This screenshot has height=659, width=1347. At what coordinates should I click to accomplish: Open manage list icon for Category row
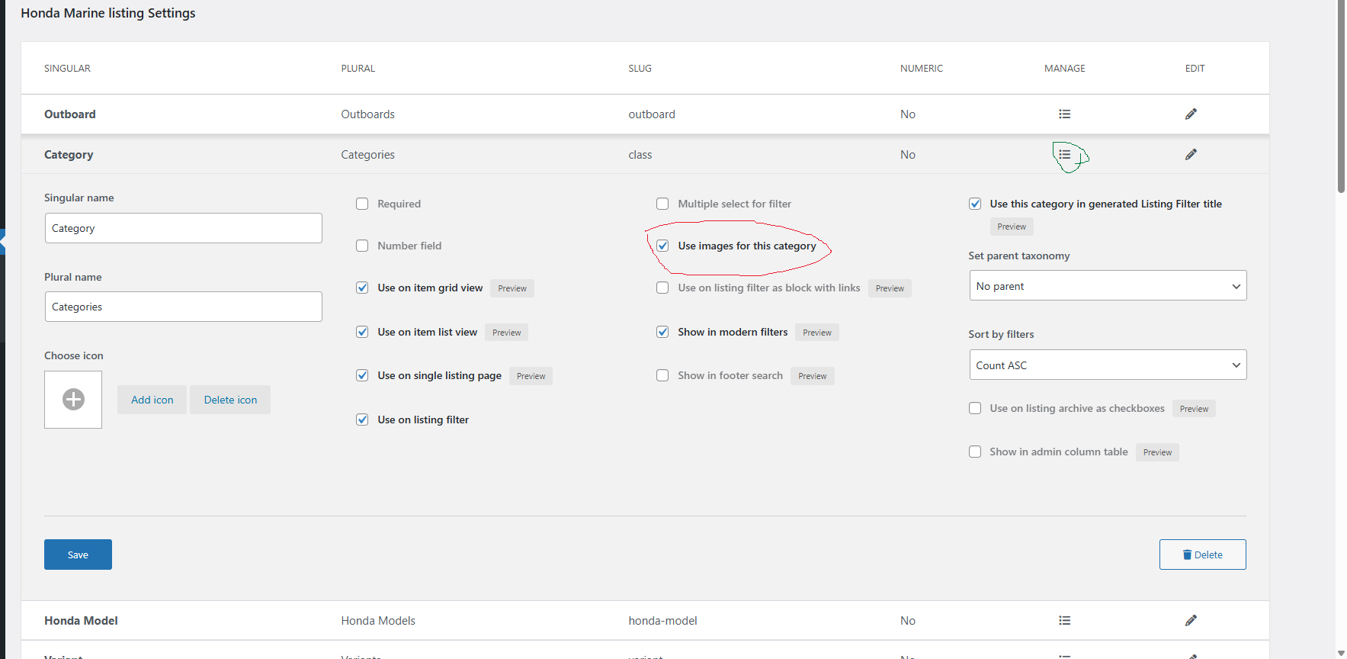tap(1064, 155)
